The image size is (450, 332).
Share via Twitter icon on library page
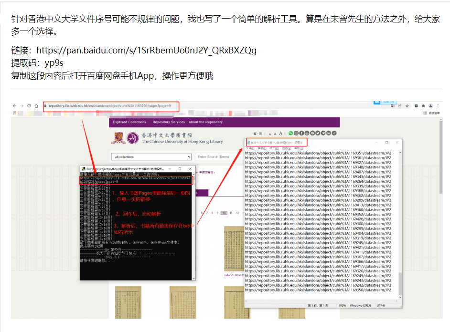click(318, 133)
